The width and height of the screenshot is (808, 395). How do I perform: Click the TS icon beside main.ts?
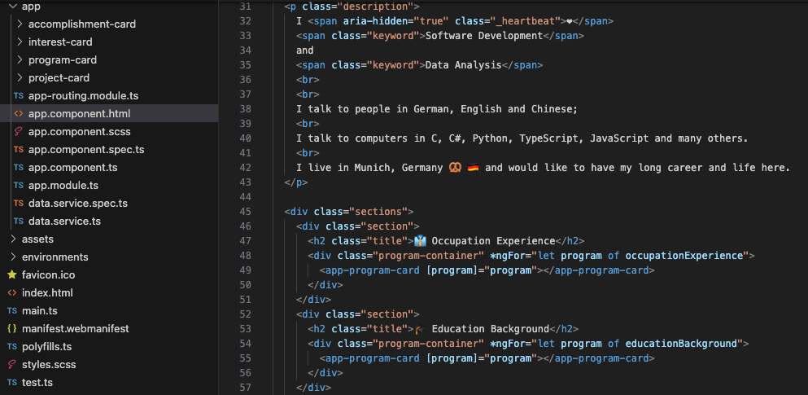[11, 311]
